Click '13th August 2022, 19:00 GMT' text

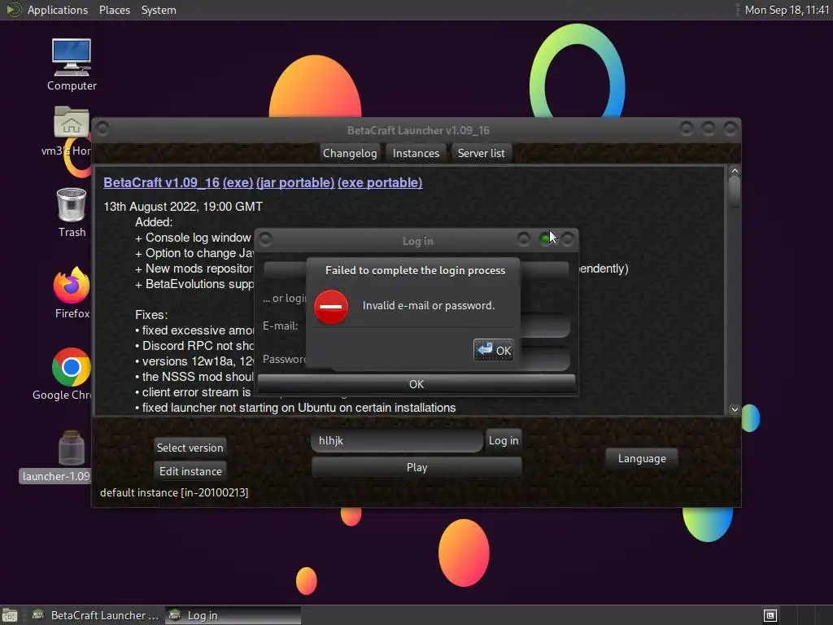(x=183, y=206)
